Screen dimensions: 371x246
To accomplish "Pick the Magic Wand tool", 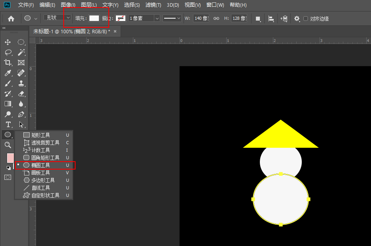I will tap(21, 52).
